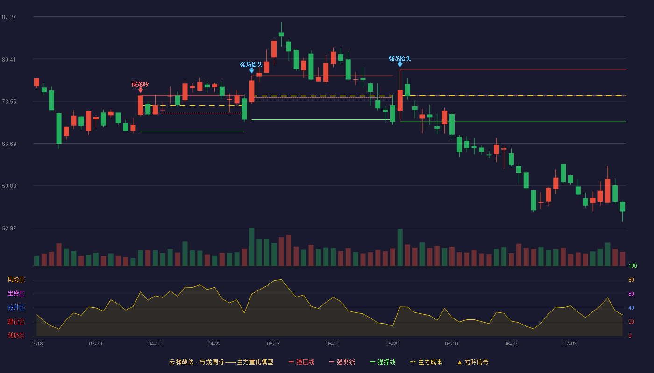This screenshot has width=654, height=373.
Task: Click the 低吸区 zone label
Action: click(16, 335)
